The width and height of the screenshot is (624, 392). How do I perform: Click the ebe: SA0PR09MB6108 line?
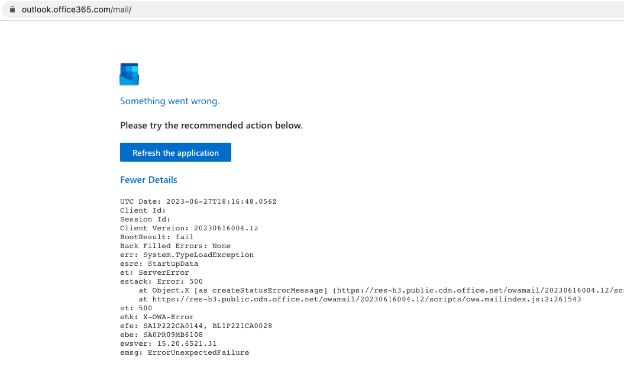coord(161,335)
